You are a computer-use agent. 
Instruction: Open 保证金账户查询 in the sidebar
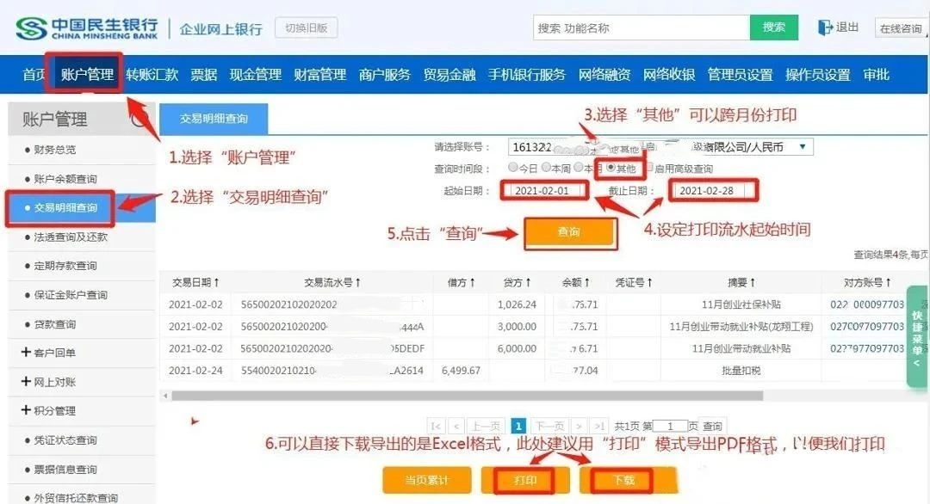click(x=71, y=294)
